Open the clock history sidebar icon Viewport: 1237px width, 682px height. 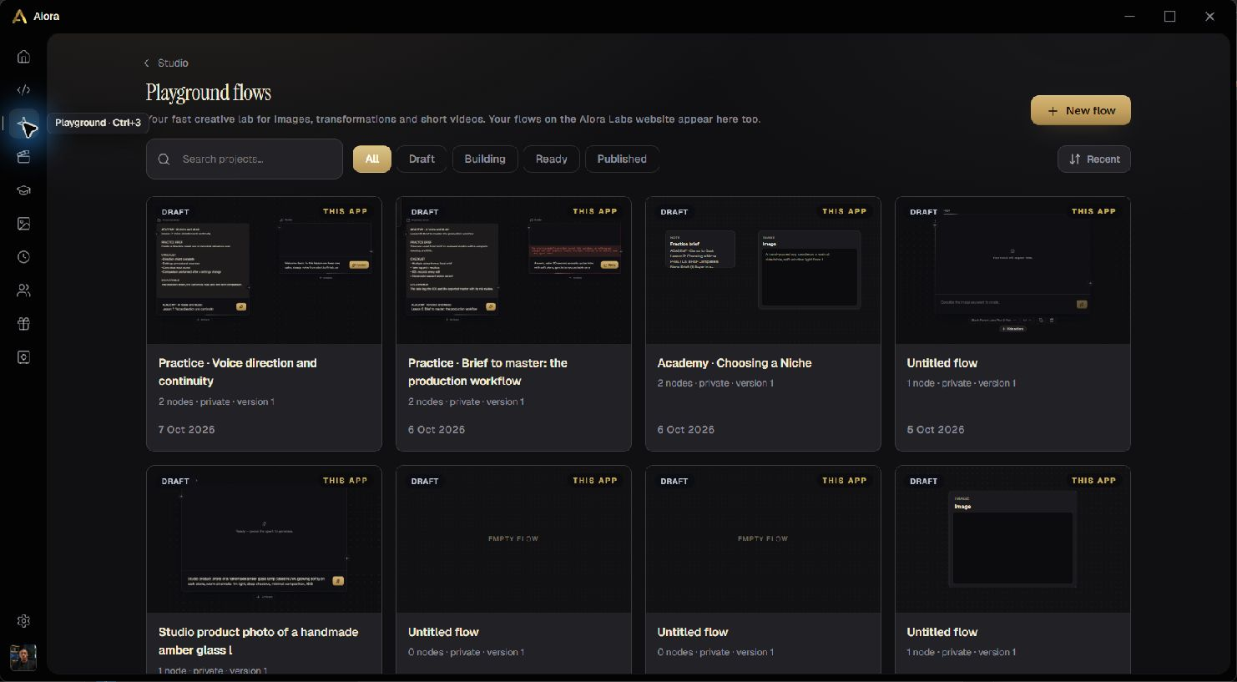click(x=23, y=257)
